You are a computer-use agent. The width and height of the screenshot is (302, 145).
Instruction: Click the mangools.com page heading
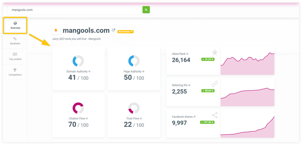[x=86, y=30]
